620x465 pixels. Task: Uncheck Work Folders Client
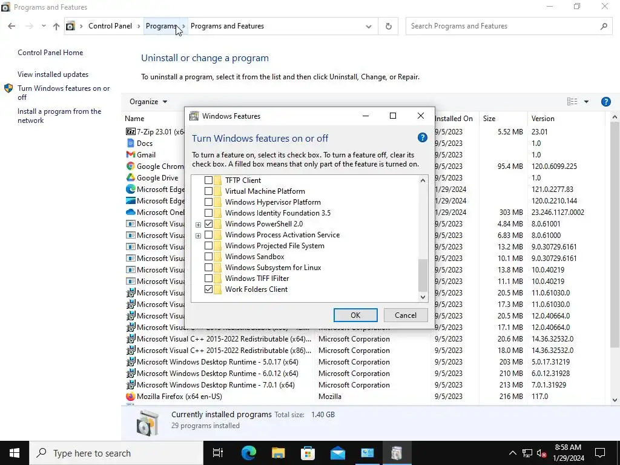click(x=208, y=289)
